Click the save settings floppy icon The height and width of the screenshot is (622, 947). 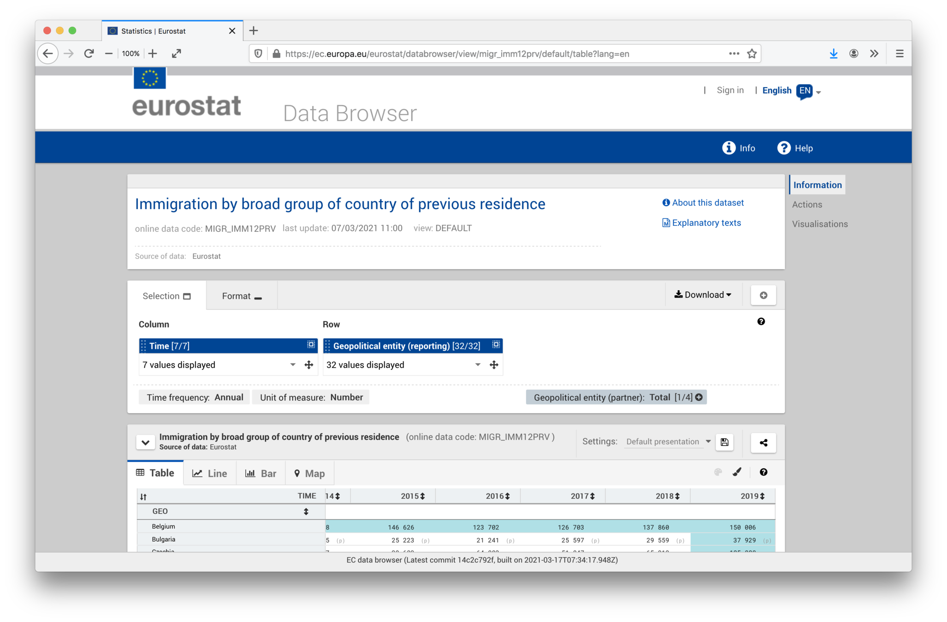tap(724, 442)
